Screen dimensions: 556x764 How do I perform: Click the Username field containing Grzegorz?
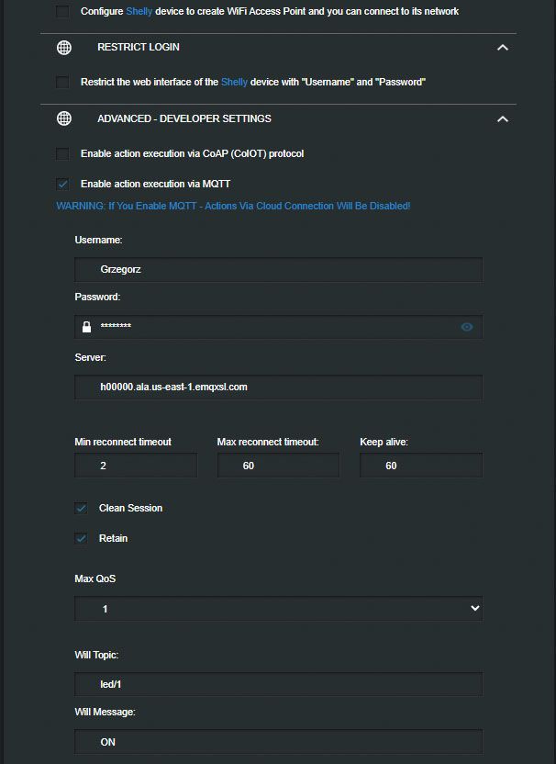click(x=279, y=269)
